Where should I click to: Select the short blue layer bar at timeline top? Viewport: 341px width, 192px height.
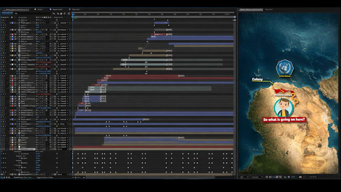tap(161, 23)
